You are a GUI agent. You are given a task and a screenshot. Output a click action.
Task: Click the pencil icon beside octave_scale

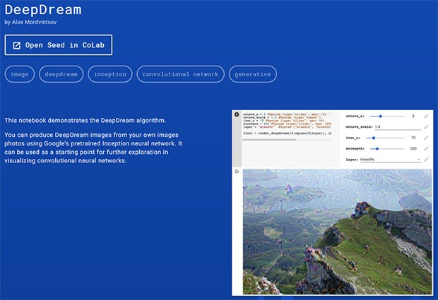coord(426,127)
